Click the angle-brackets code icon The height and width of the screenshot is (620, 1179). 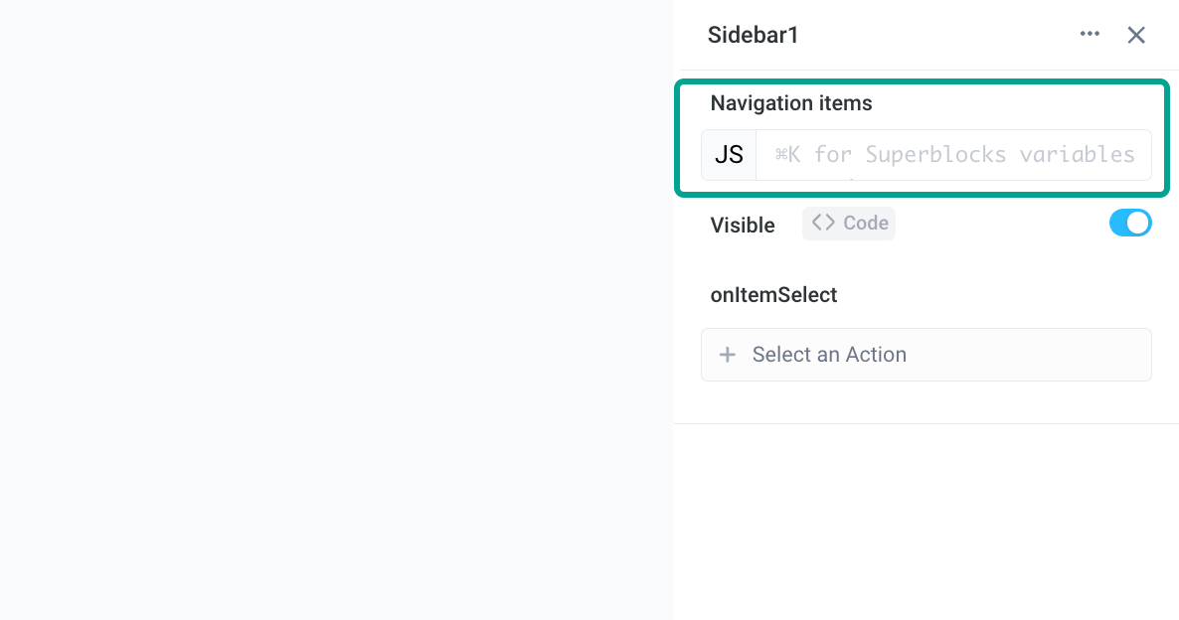click(x=823, y=223)
